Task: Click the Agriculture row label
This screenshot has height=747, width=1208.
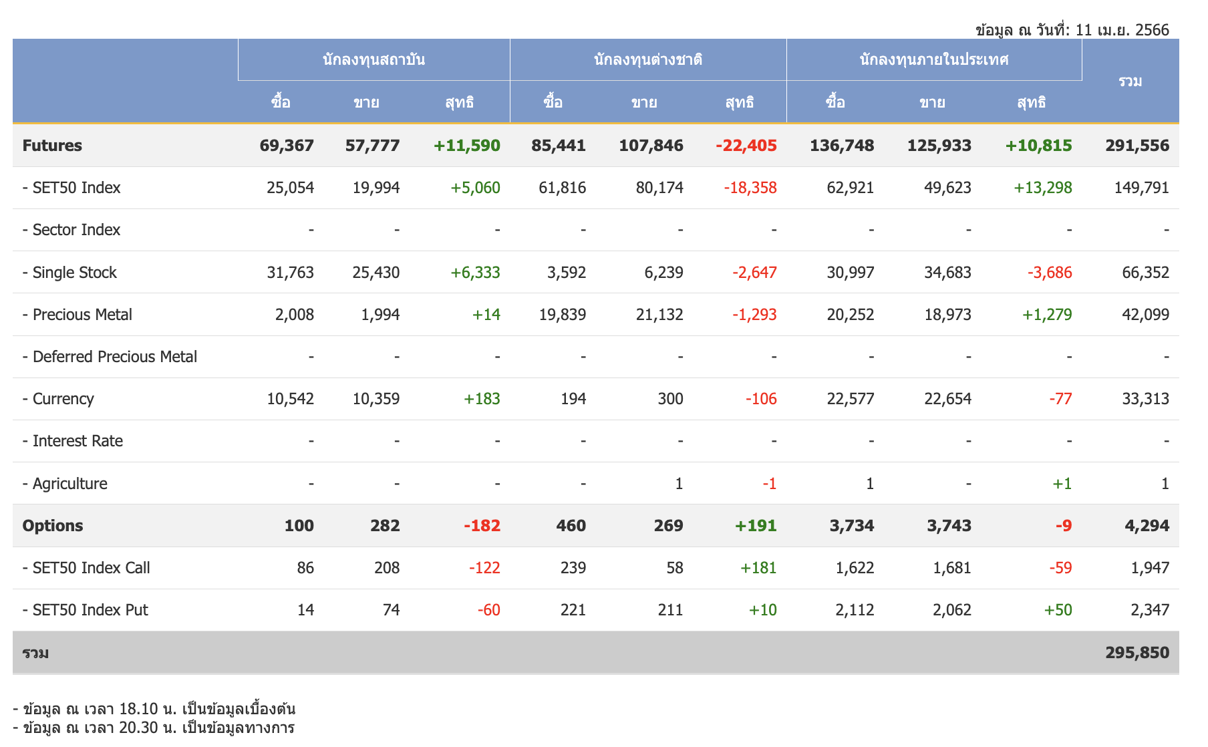Action: tap(65, 484)
